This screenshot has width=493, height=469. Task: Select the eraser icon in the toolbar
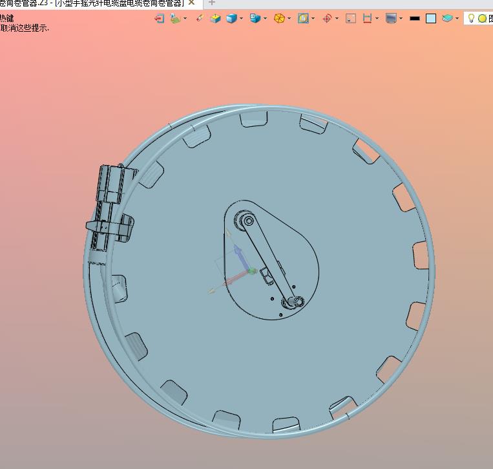click(x=200, y=18)
